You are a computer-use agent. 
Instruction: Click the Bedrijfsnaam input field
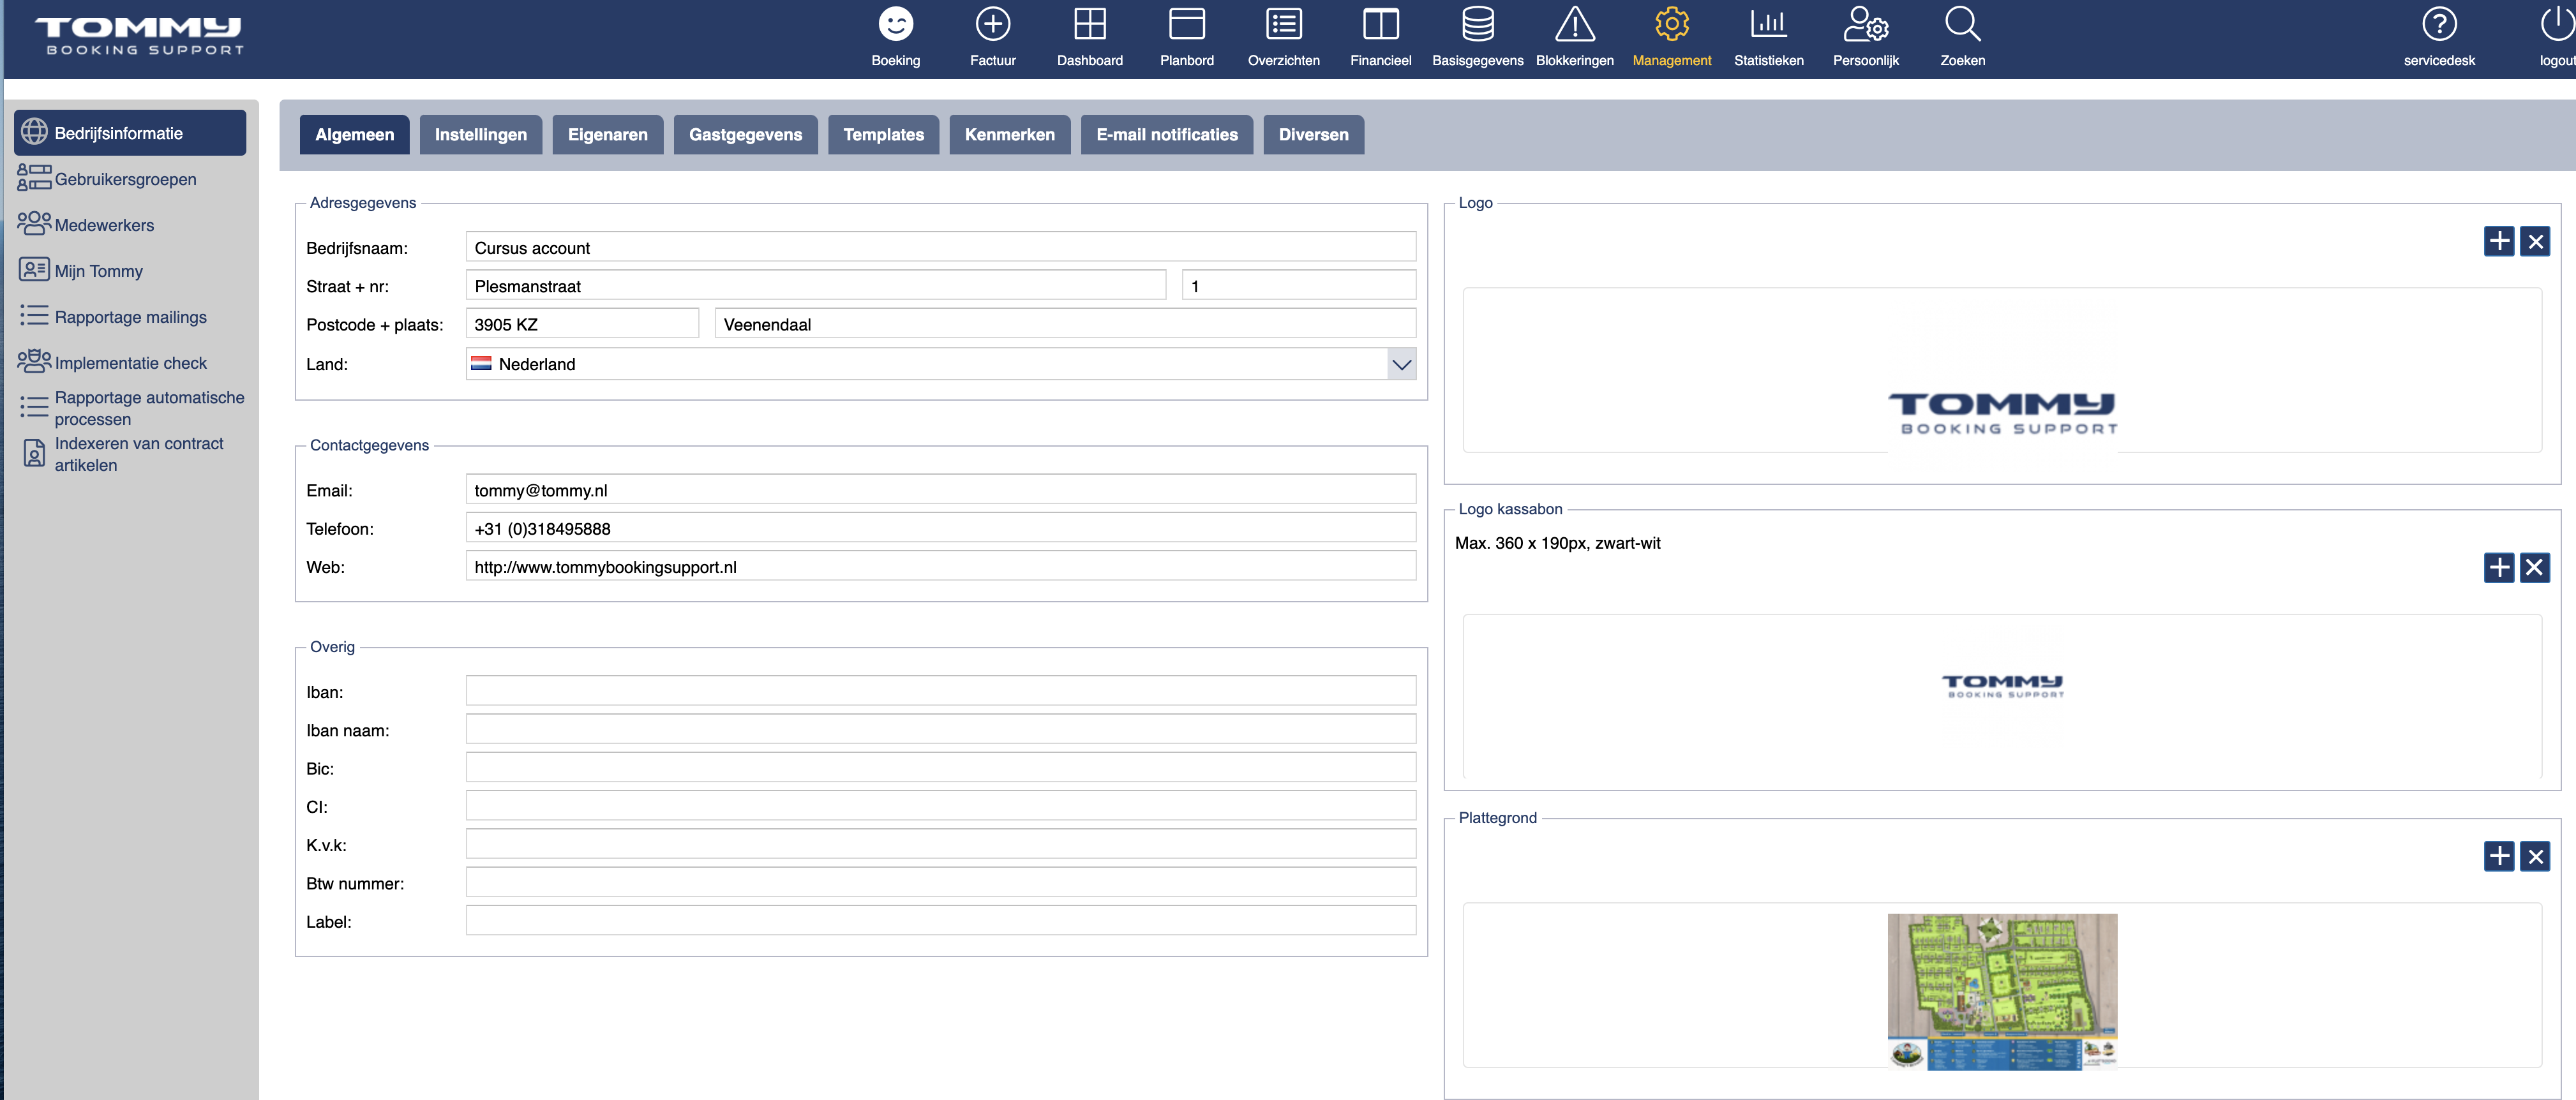pyautogui.click(x=940, y=248)
